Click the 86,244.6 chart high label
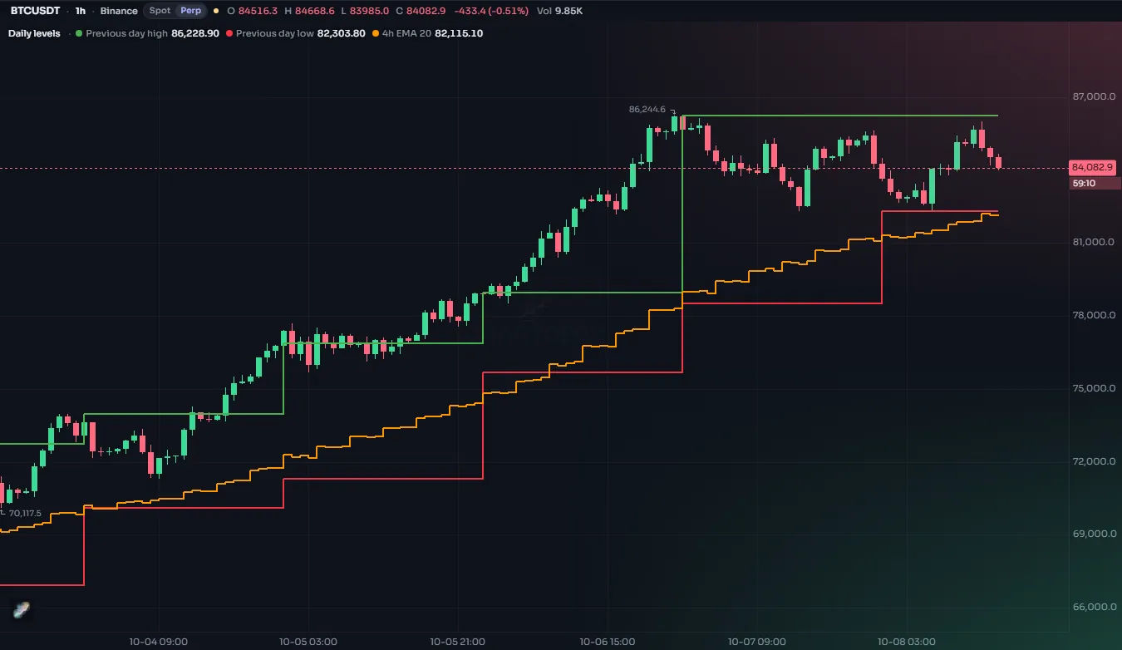The height and width of the screenshot is (650, 1122). point(647,109)
